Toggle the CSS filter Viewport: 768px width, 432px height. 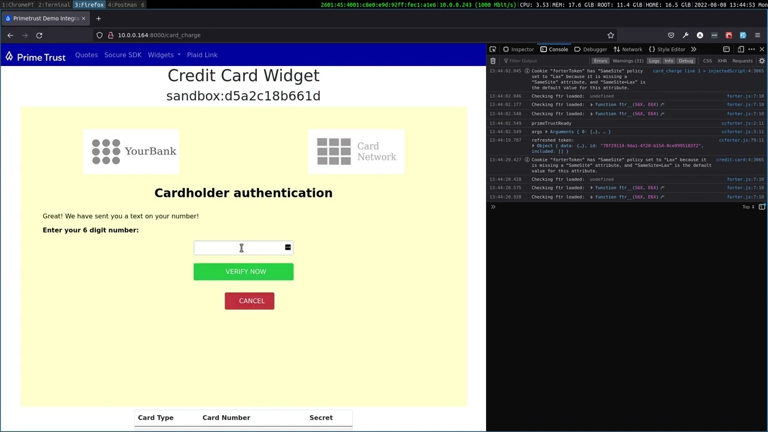click(x=707, y=61)
